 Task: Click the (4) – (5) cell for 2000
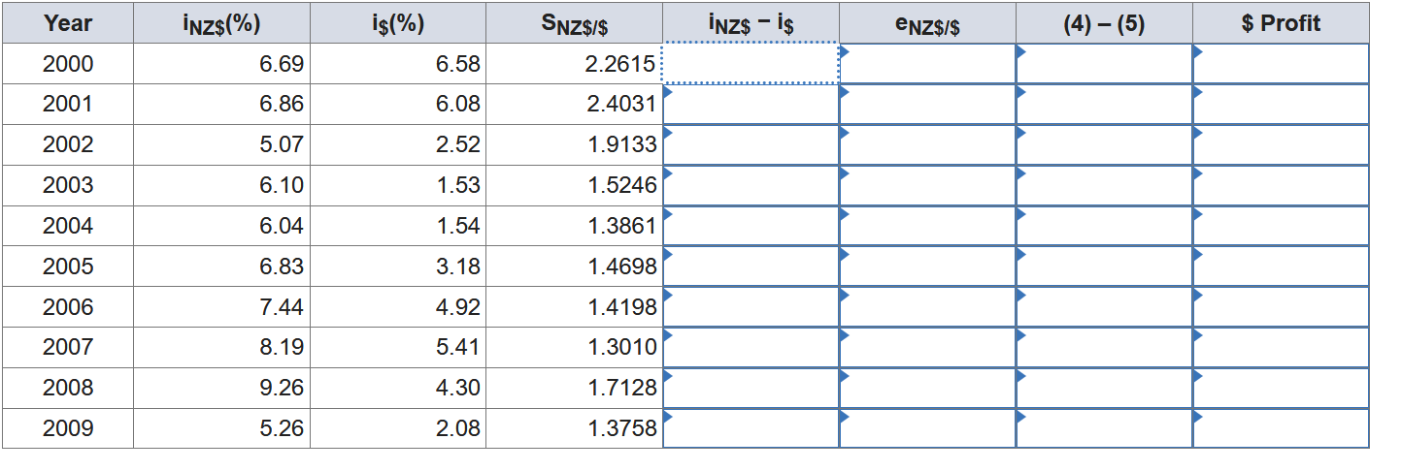[1104, 64]
